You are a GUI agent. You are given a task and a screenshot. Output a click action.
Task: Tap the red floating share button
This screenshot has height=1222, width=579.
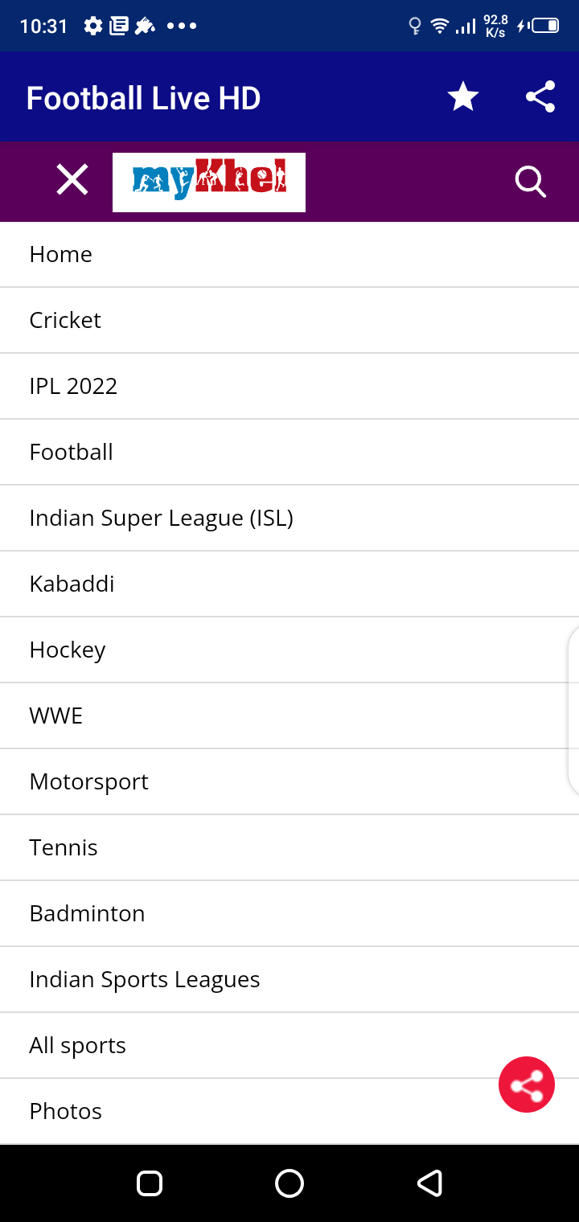(527, 1085)
